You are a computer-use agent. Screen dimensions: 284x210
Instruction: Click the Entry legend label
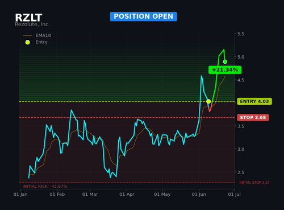click(x=41, y=42)
